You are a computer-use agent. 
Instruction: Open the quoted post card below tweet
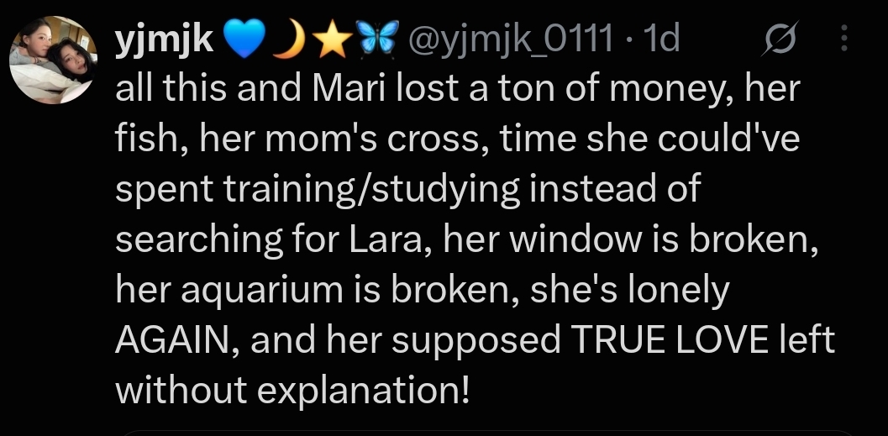pos(487,433)
